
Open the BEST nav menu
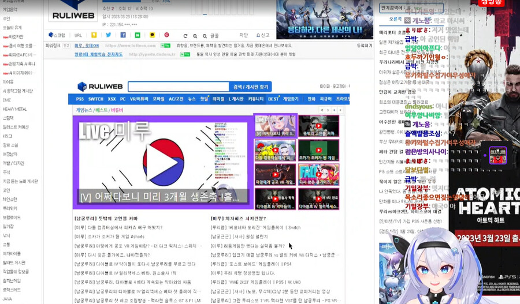pyautogui.click(x=274, y=99)
